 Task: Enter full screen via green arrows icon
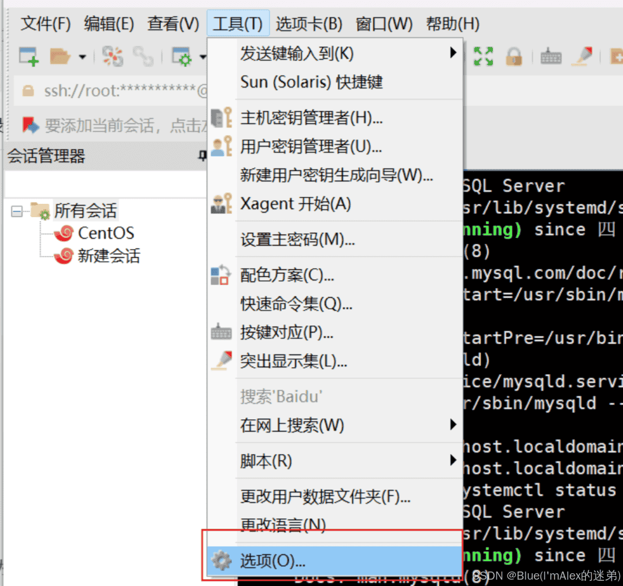[x=484, y=56]
